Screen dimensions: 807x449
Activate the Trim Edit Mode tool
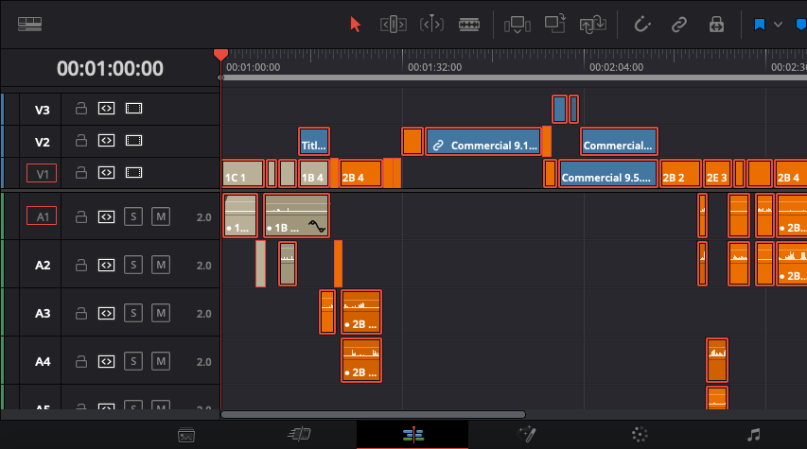(394, 25)
